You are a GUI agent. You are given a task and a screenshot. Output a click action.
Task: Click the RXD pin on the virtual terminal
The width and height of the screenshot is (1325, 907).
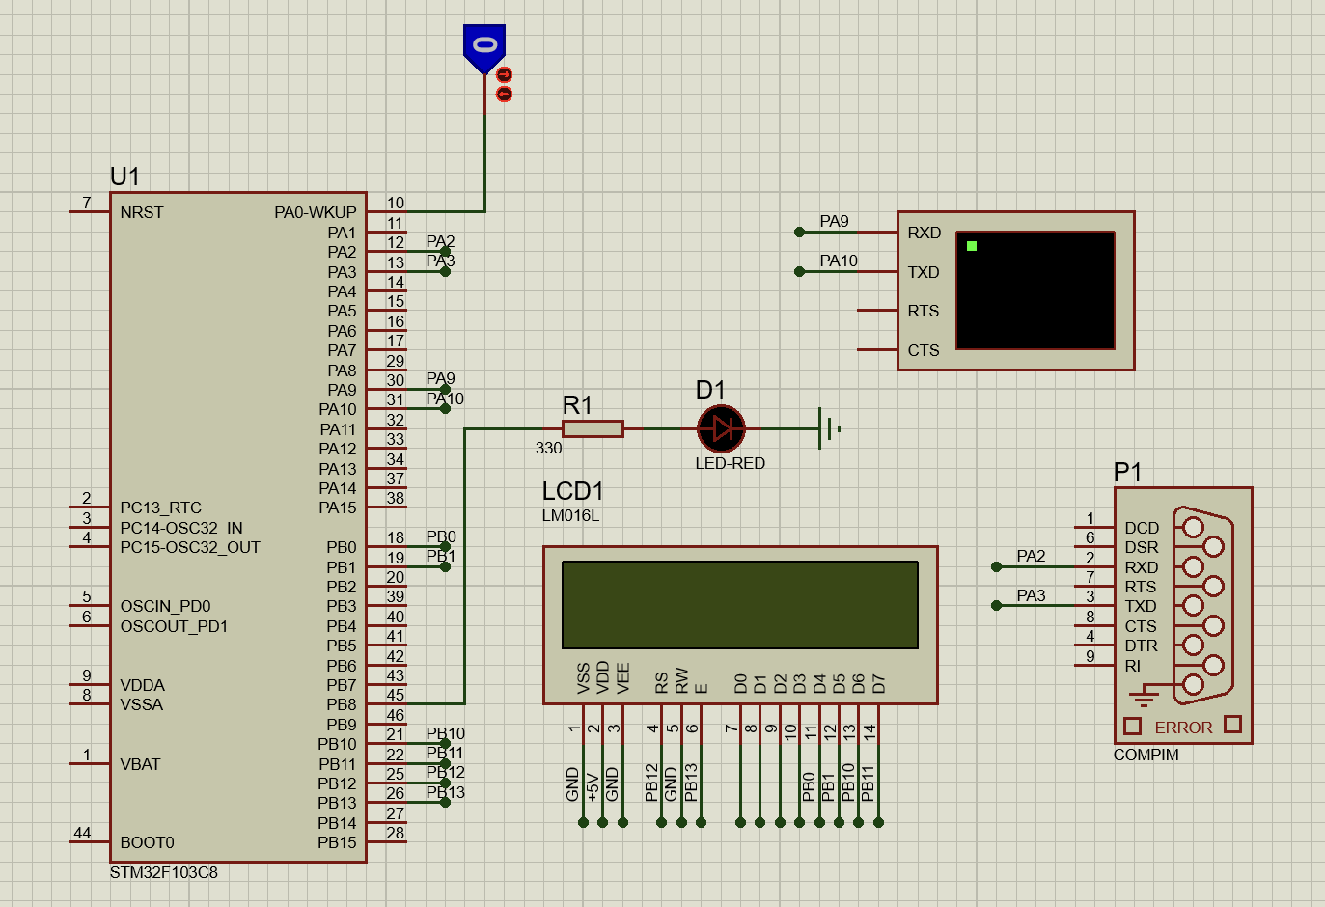pyautogui.click(x=924, y=233)
